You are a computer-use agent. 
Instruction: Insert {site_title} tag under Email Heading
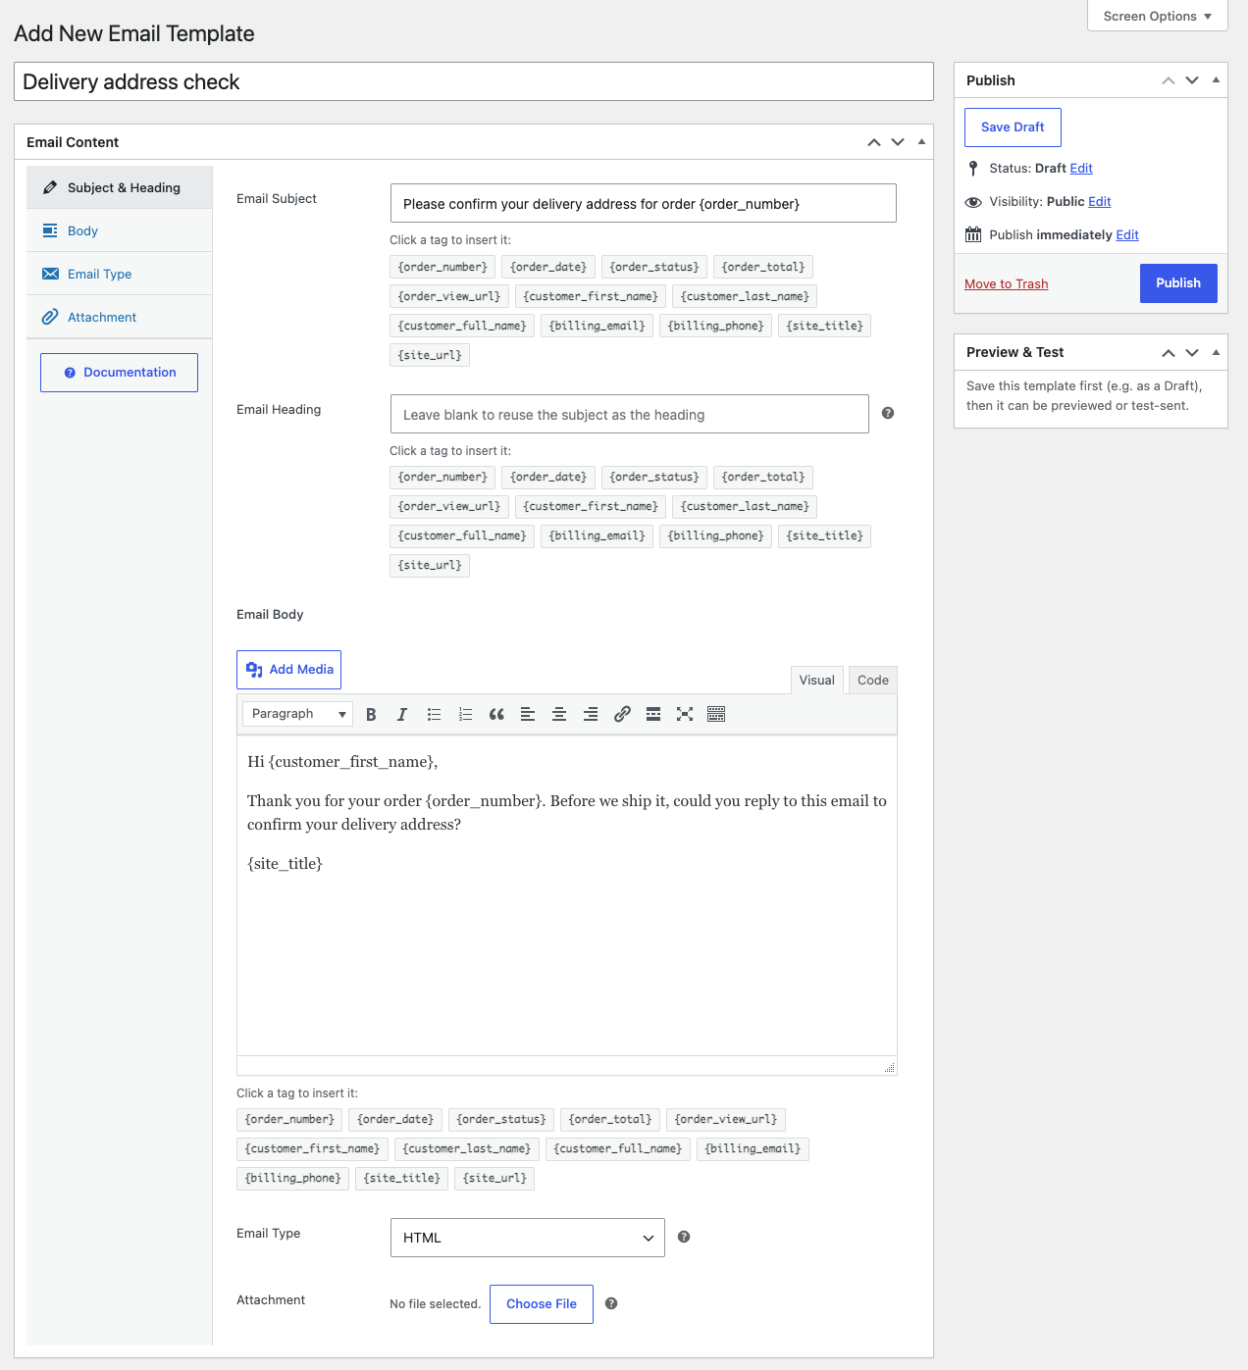click(x=824, y=536)
